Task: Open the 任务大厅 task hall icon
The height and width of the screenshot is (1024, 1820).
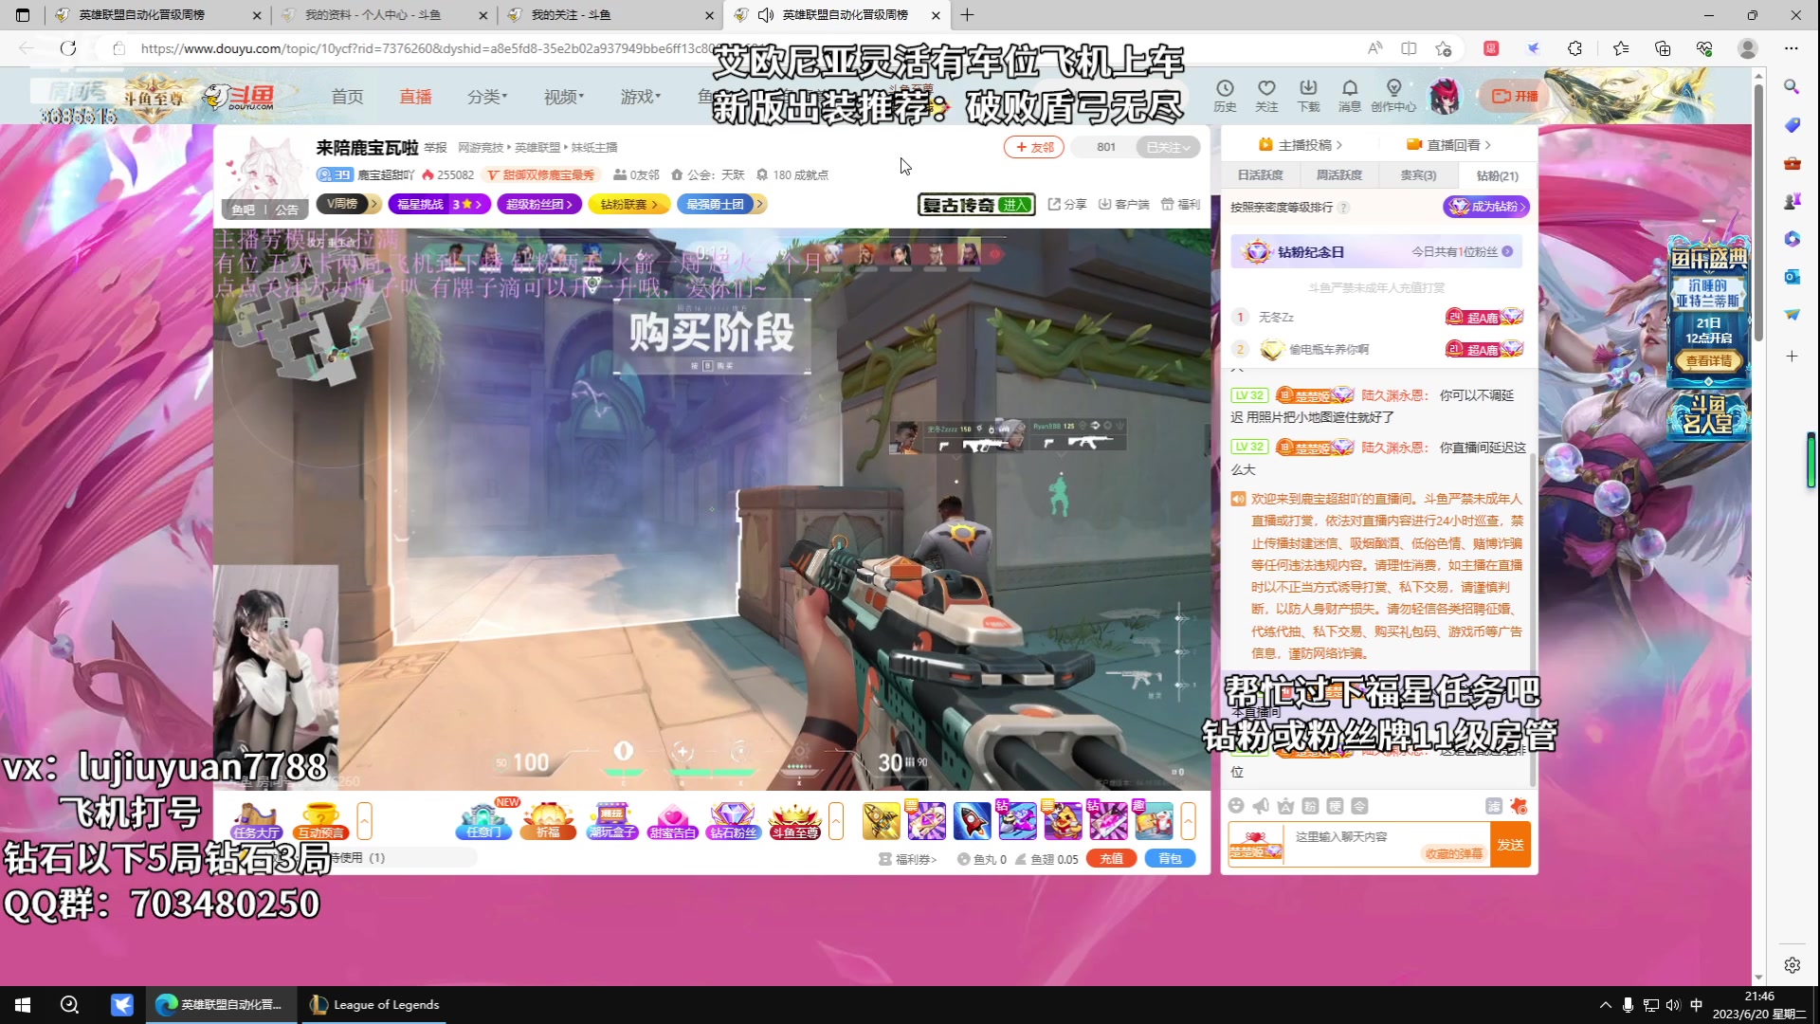Action: (256, 821)
